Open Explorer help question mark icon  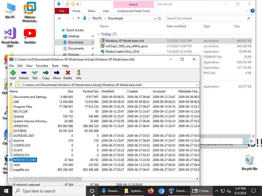pyautogui.click(x=253, y=11)
